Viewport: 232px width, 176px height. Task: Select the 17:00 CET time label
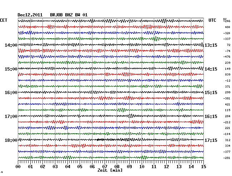[11, 117]
